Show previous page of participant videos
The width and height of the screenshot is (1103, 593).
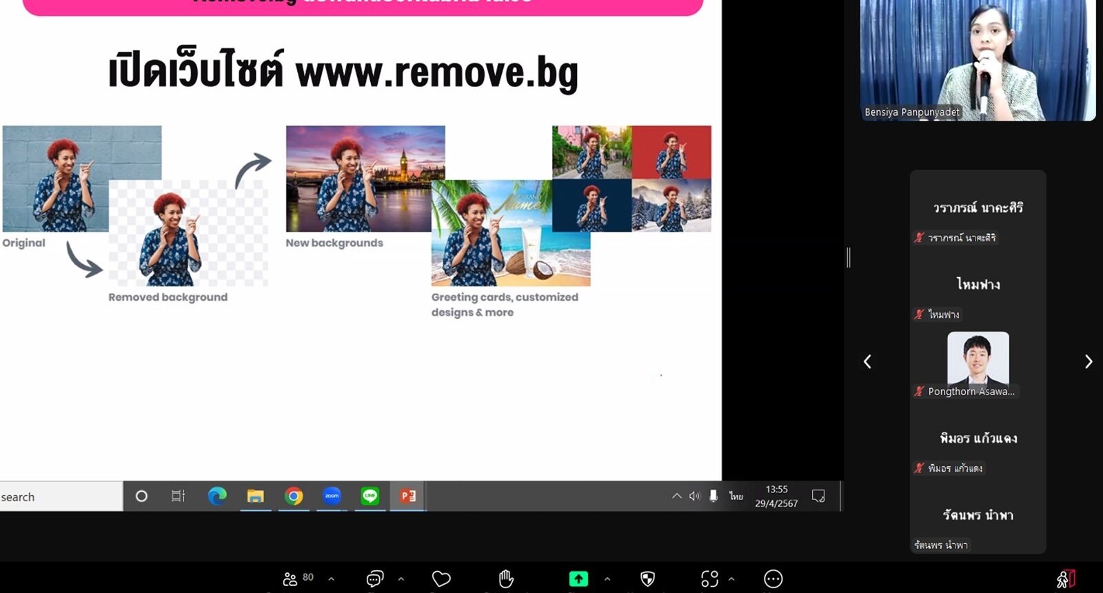pos(867,361)
